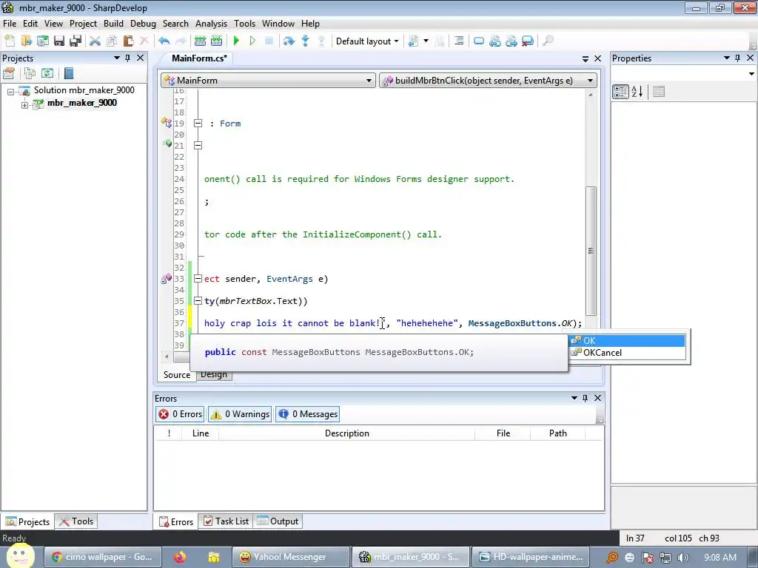This screenshot has height=568, width=758.
Task: Click the Copy icon in toolbar
Action: pyautogui.click(x=112, y=41)
